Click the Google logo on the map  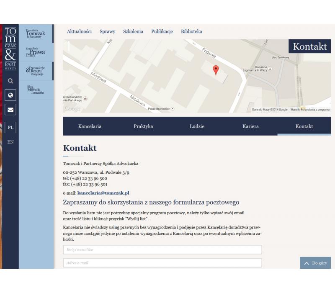[x=73, y=108]
